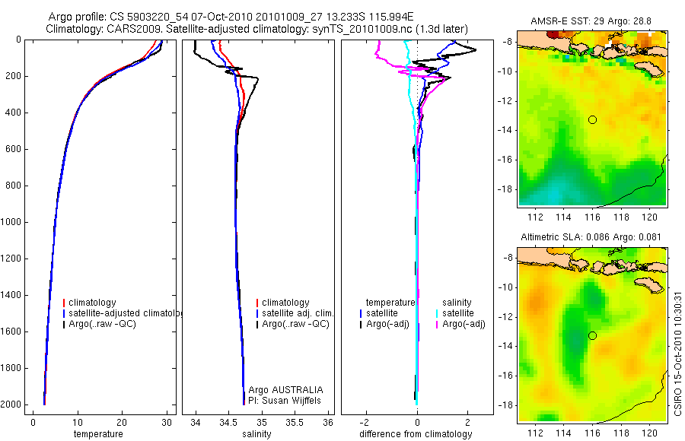Click the Argo profile title text

click(x=231, y=17)
